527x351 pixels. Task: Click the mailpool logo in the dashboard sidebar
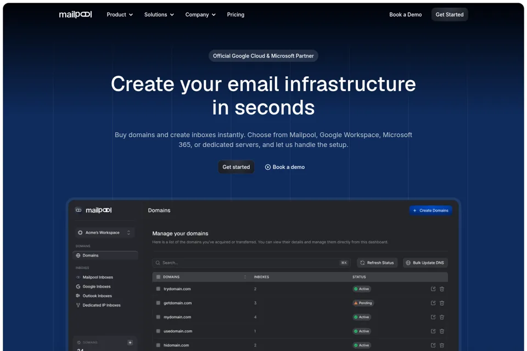[98, 210]
